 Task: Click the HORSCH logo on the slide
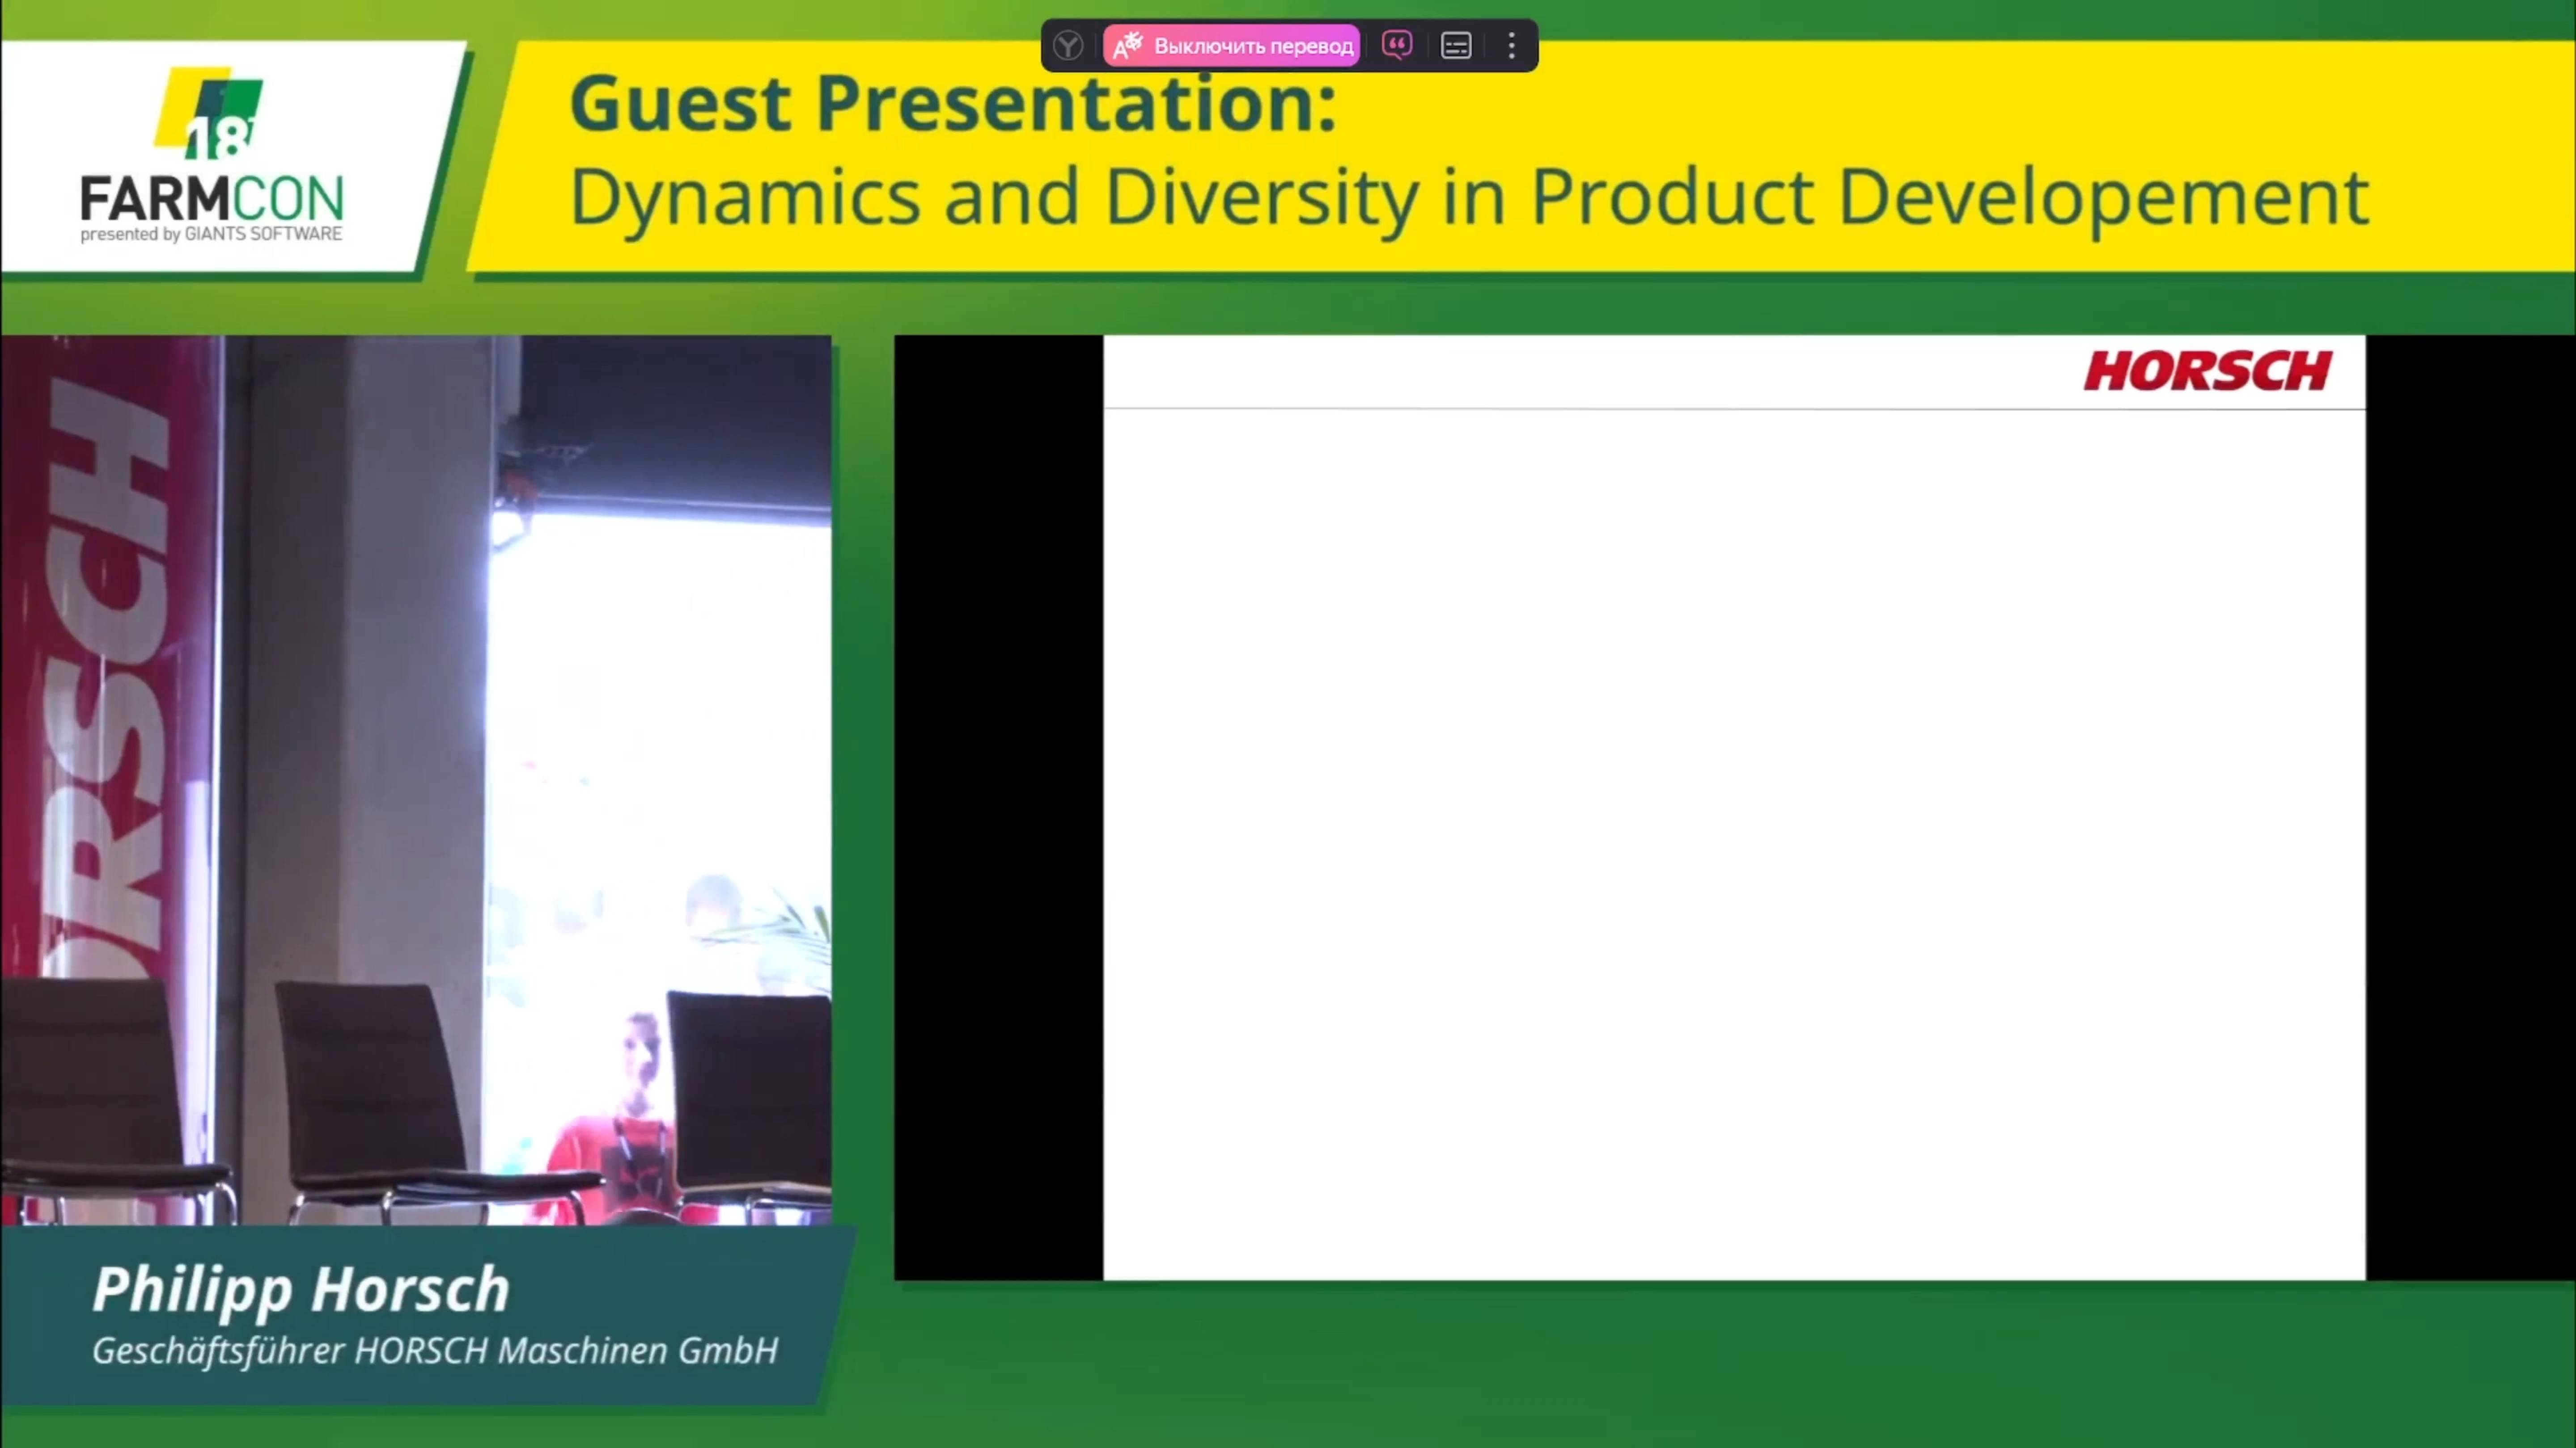[x=2208, y=371]
